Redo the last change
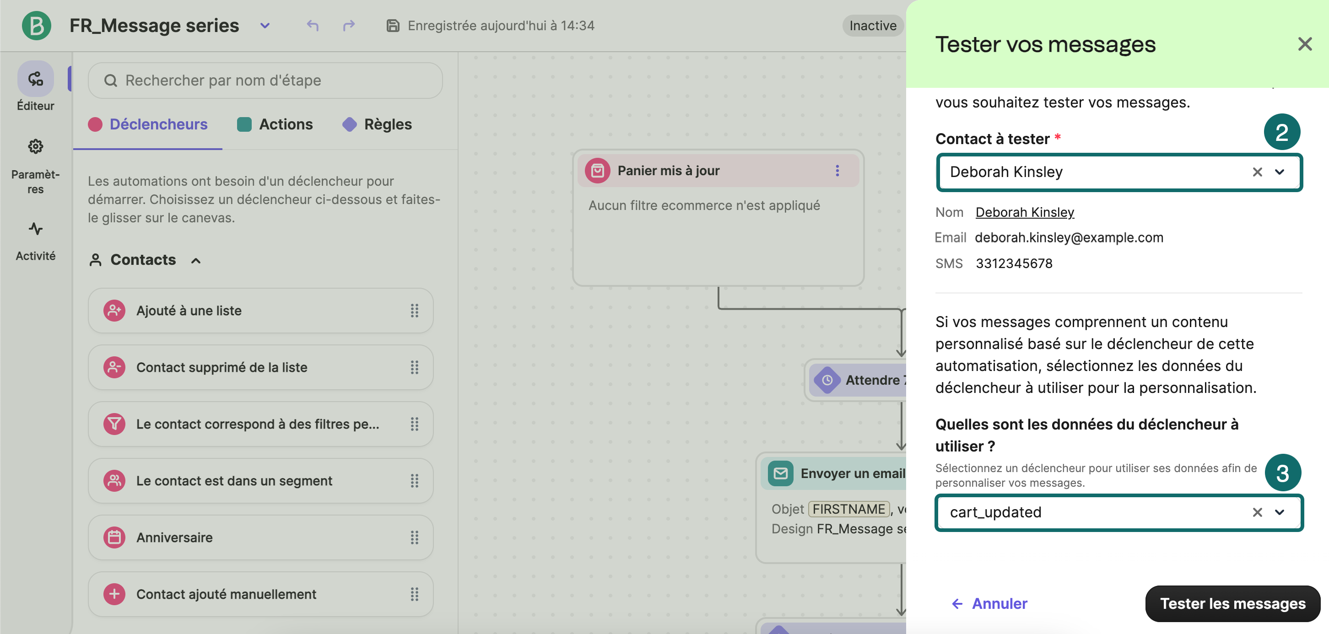 coord(349,25)
